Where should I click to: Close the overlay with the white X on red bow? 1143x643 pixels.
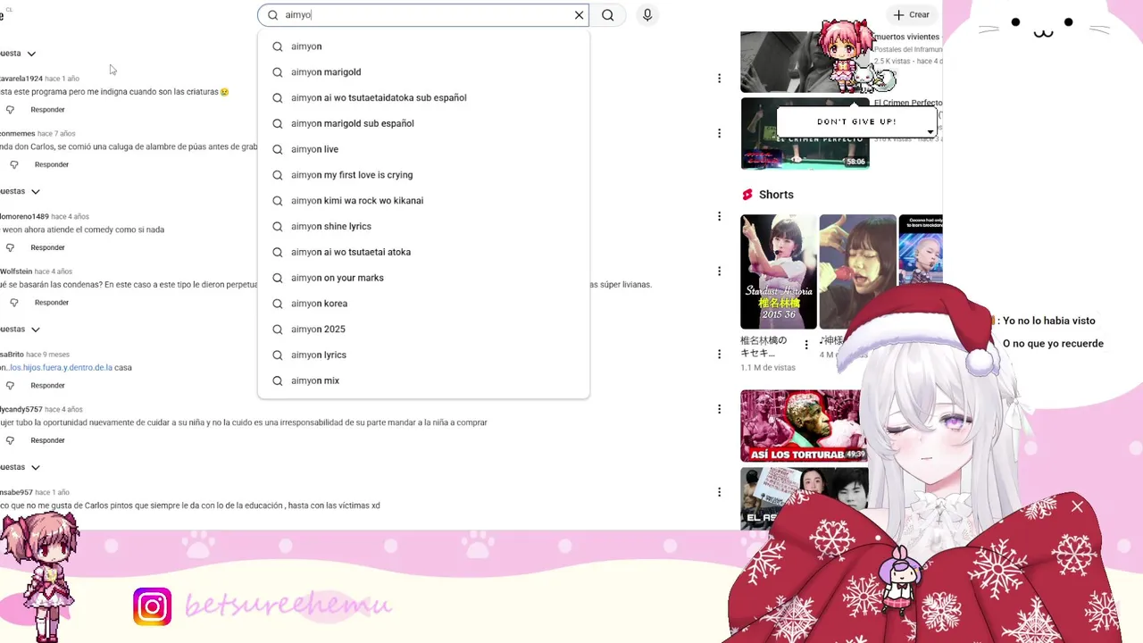tap(1077, 507)
